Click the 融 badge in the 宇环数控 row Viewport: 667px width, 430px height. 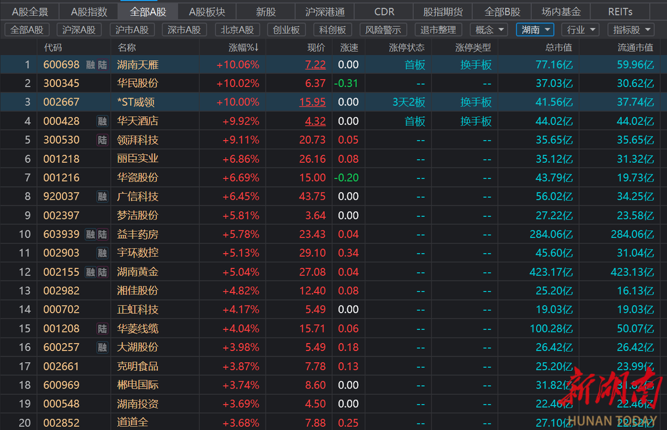(103, 253)
